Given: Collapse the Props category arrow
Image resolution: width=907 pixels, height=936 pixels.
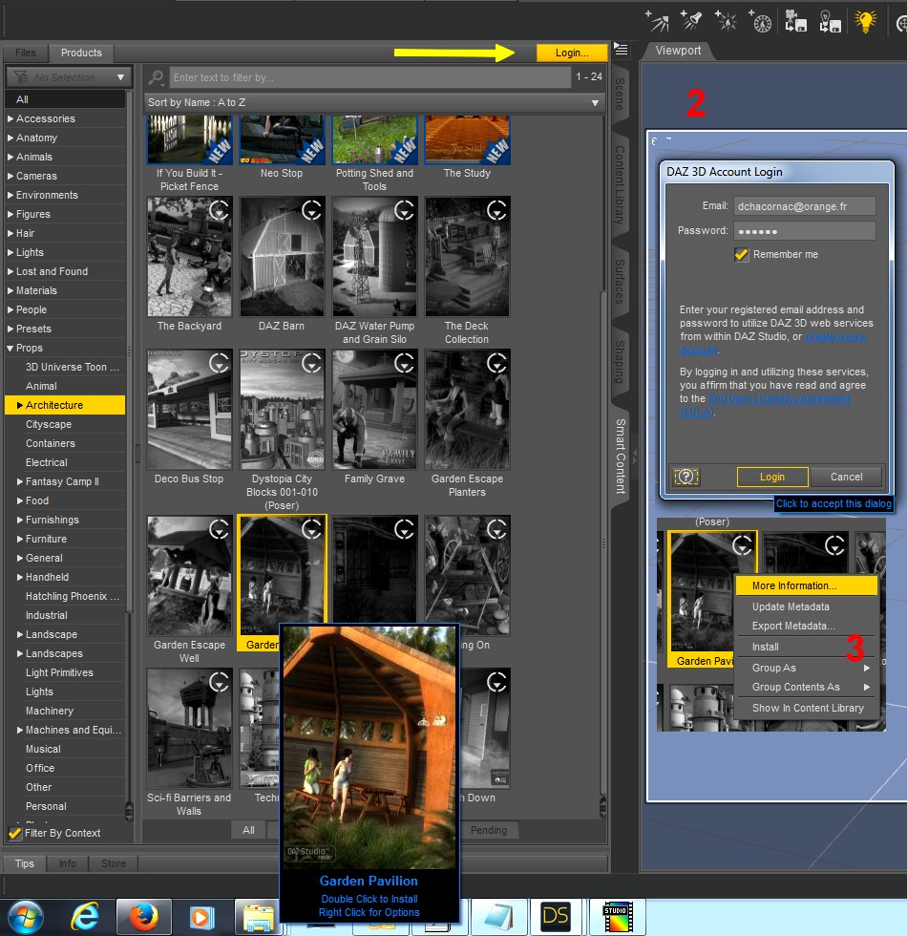Looking at the screenshot, I should click(11, 348).
